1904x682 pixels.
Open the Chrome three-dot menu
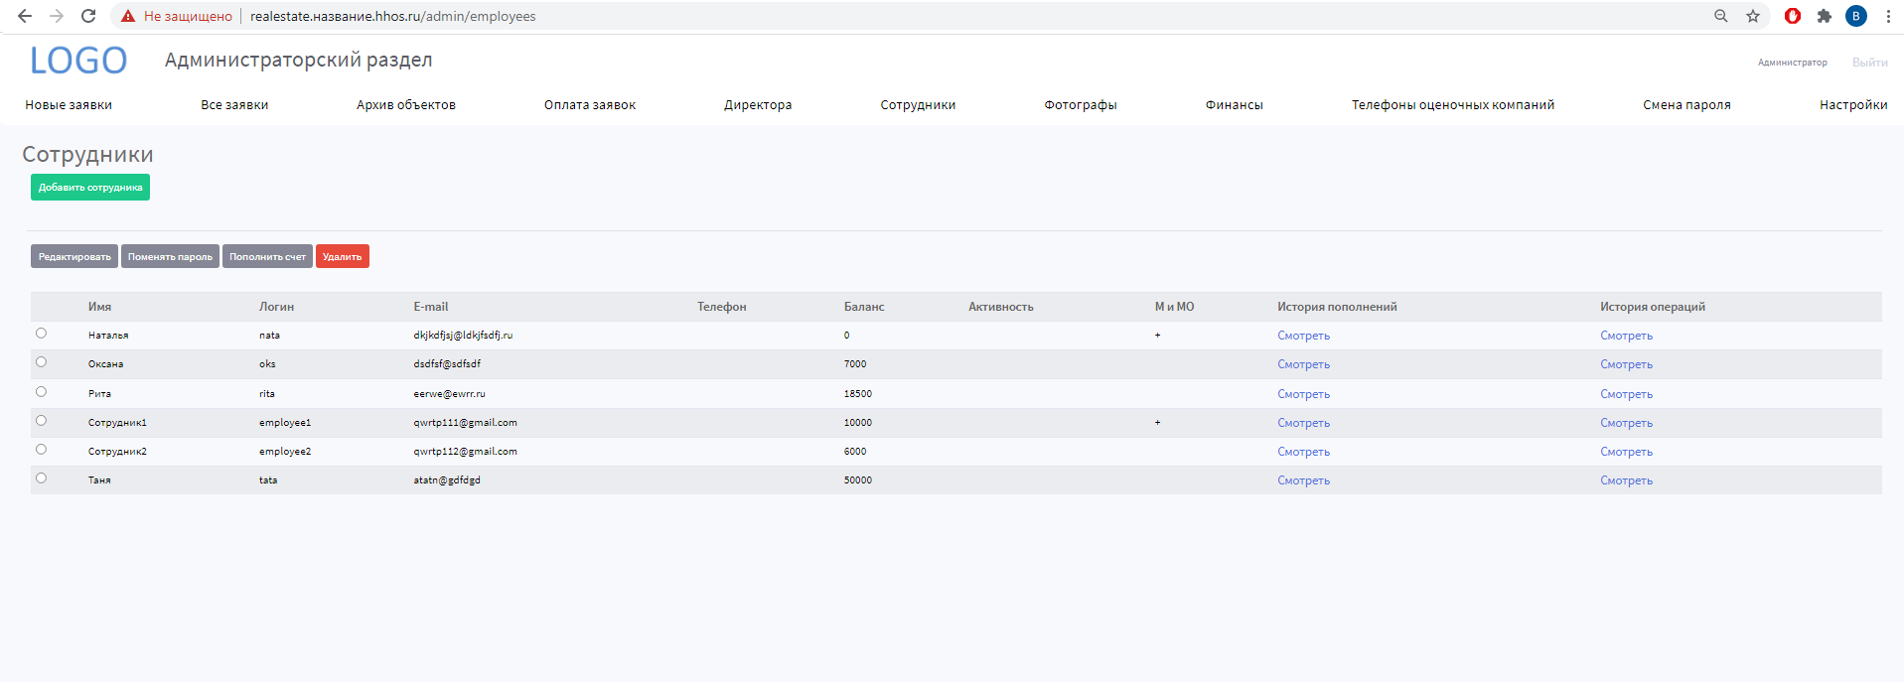pos(1888,16)
